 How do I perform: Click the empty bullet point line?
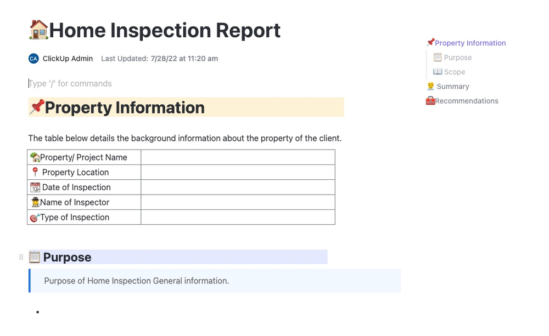(110, 312)
